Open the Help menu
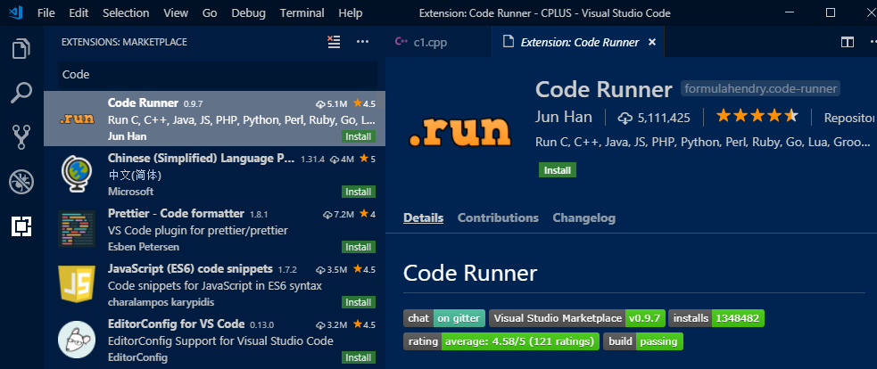This screenshot has height=369, width=877. click(350, 12)
